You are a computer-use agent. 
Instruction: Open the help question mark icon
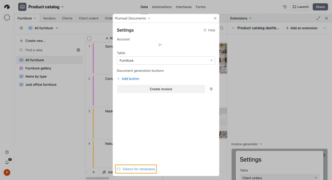(x=7, y=152)
